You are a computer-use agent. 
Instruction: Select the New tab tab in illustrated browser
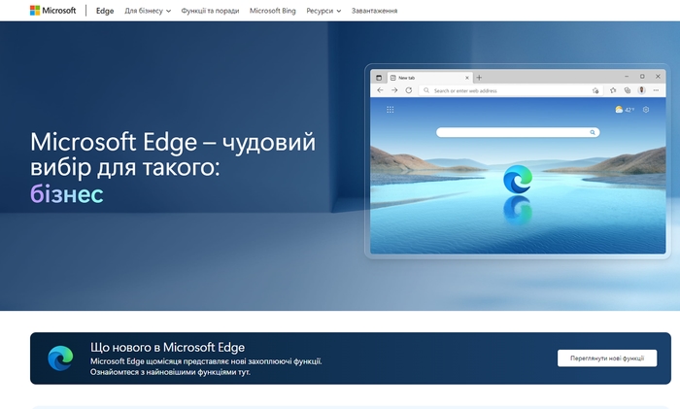pos(429,78)
